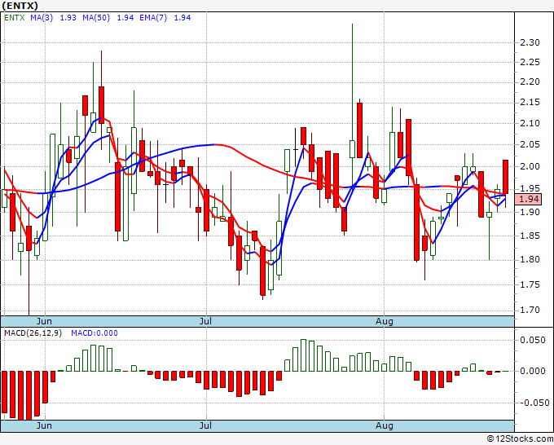Click the 2.00 price axis label
The image size is (554, 445).
pos(530,166)
